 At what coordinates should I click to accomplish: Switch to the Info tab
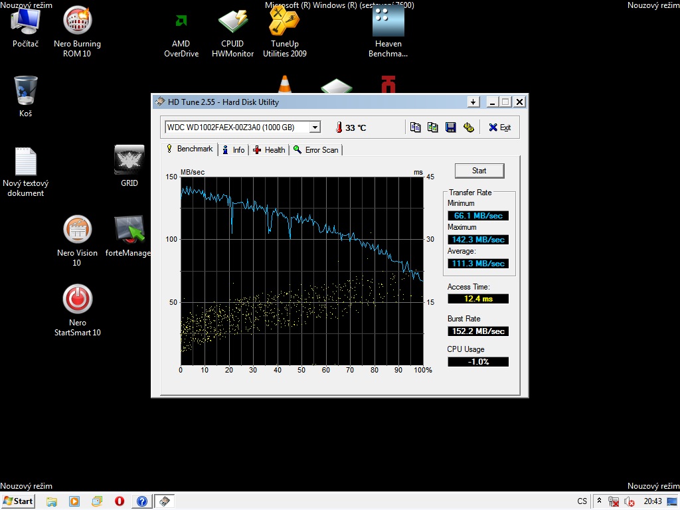click(233, 150)
